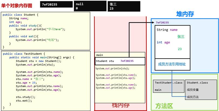Click the public void eat(){ line
219x111 pixels.
[x=24, y=36]
